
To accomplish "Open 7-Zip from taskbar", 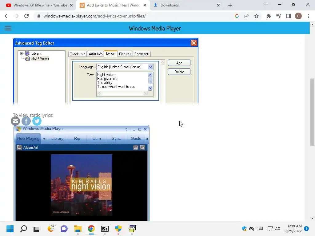I will (105, 229).
